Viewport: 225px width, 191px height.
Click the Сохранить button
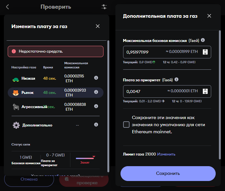coord(168,174)
